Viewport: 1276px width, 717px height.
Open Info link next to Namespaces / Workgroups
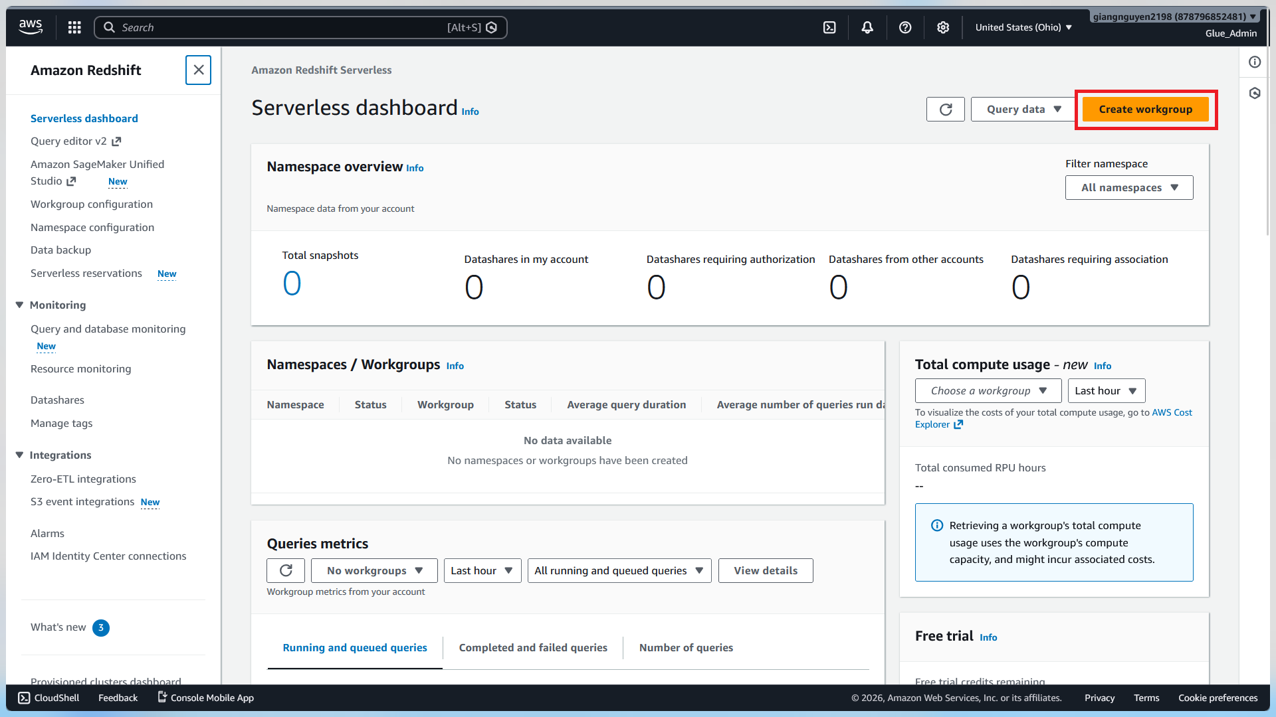point(455,366)
